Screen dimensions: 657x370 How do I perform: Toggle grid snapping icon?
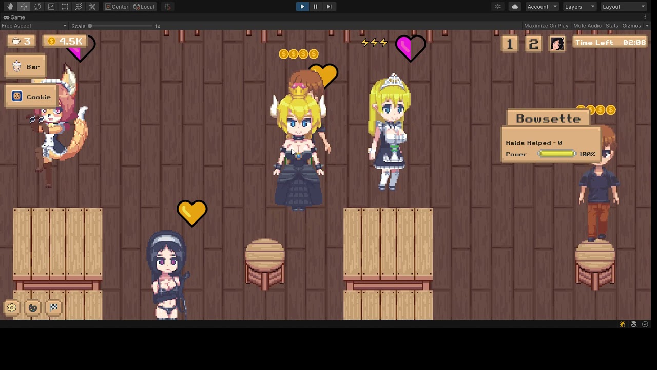click(x=167, y=7)
